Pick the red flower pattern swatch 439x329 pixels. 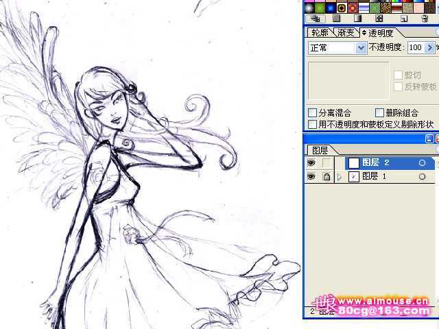click(353, 8)
